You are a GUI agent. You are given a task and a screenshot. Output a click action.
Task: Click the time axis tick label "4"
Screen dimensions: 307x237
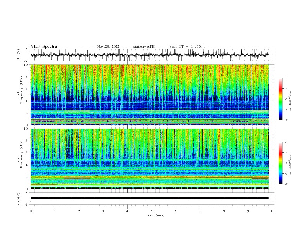(x=127, y=211)
